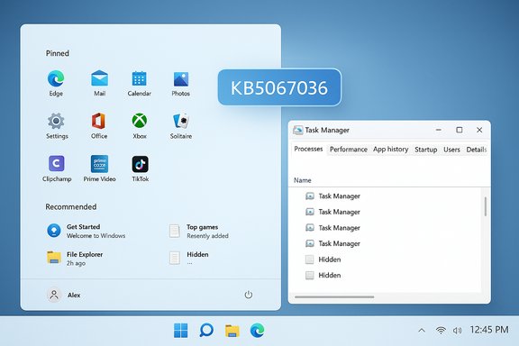Open the Edge app in Pinned
Viewport: 519px width, 346px height.
click(x=56, y=83)
